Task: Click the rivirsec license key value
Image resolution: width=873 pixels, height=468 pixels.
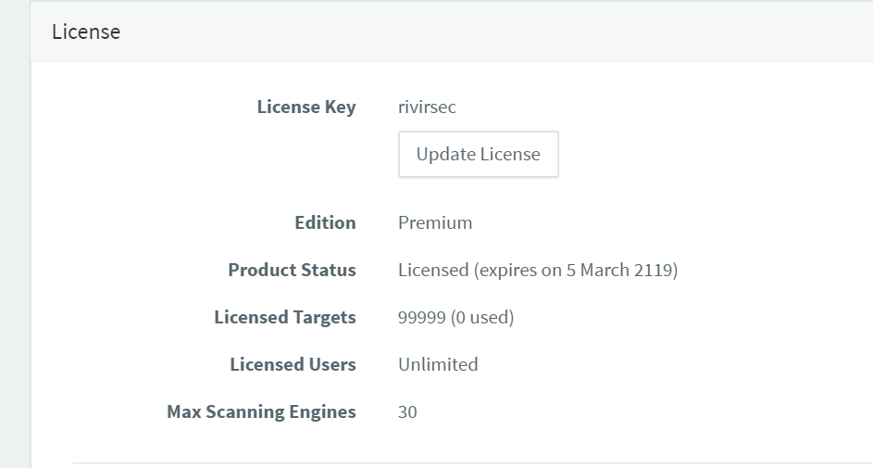Action: coord(427,107)
